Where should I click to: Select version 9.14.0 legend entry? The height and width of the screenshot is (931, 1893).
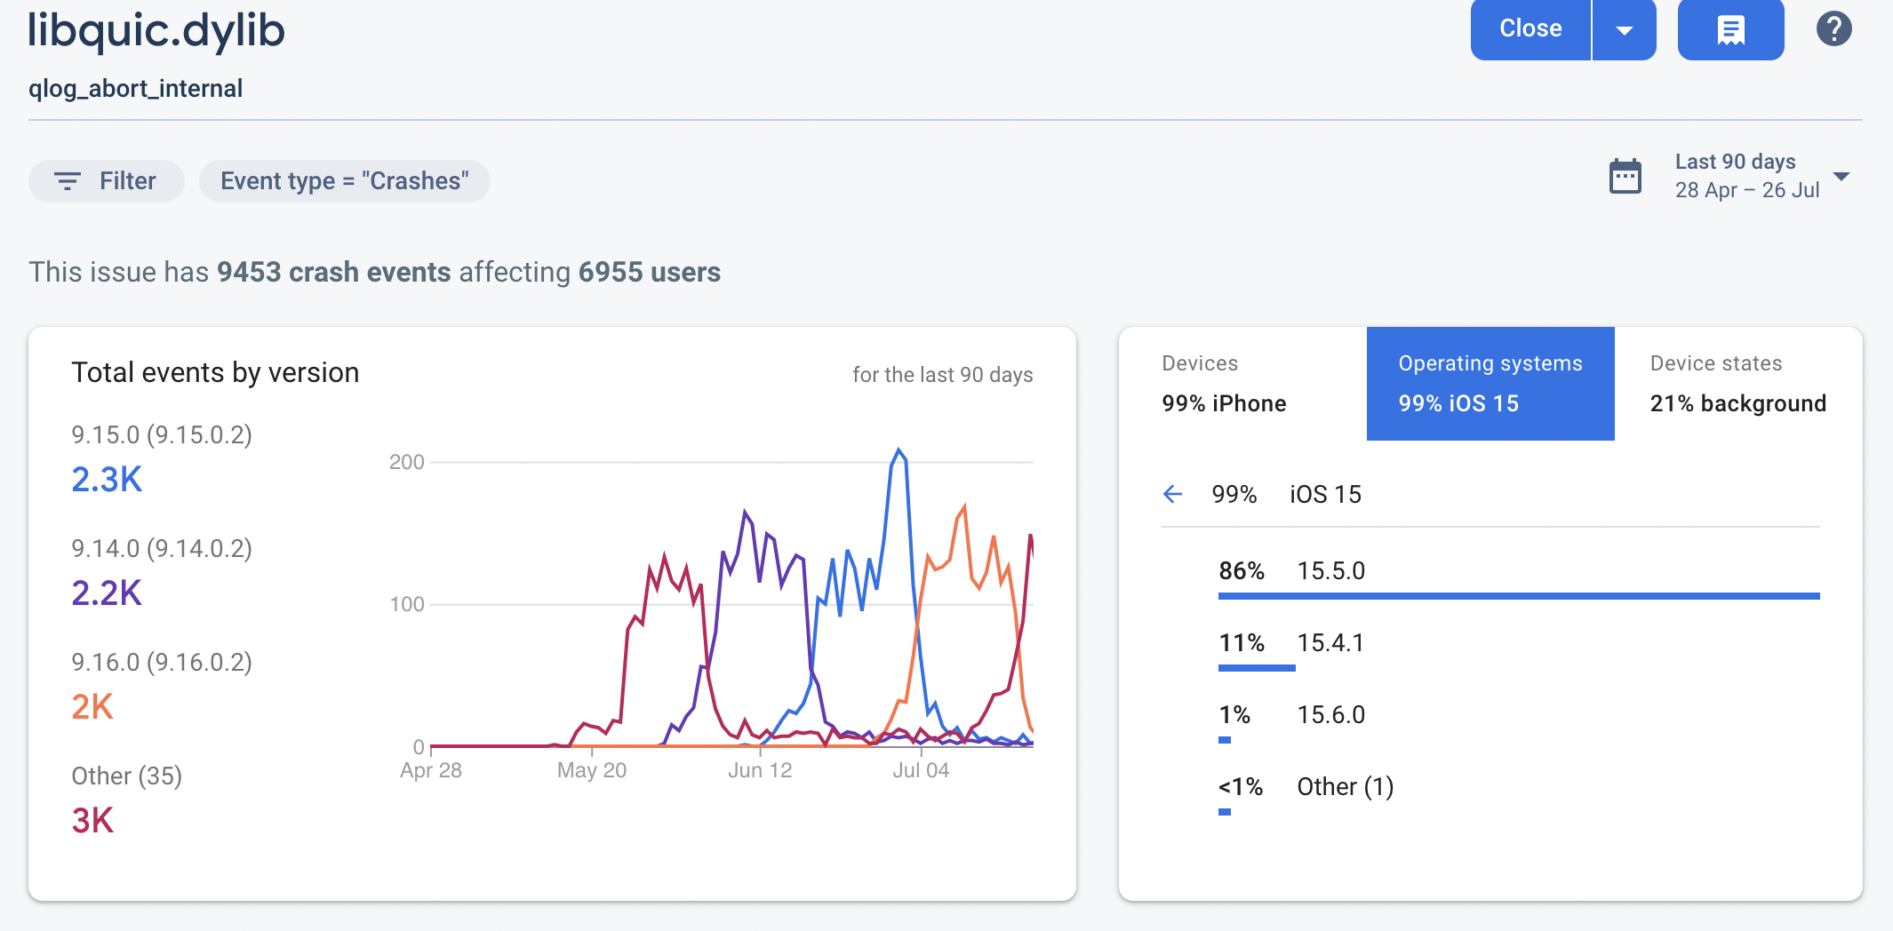pos(162,571)
